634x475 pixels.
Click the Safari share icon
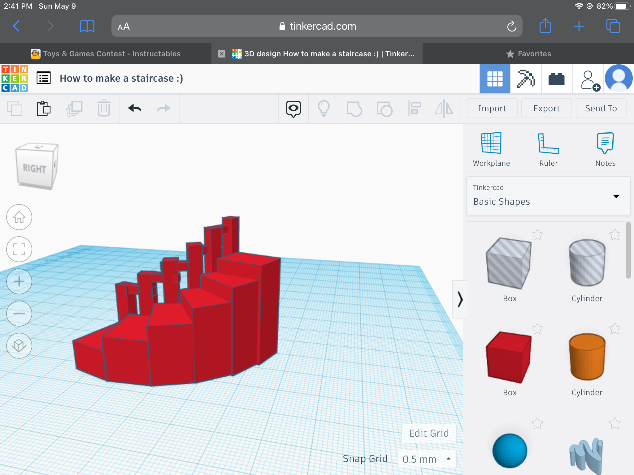coord(545,25)
